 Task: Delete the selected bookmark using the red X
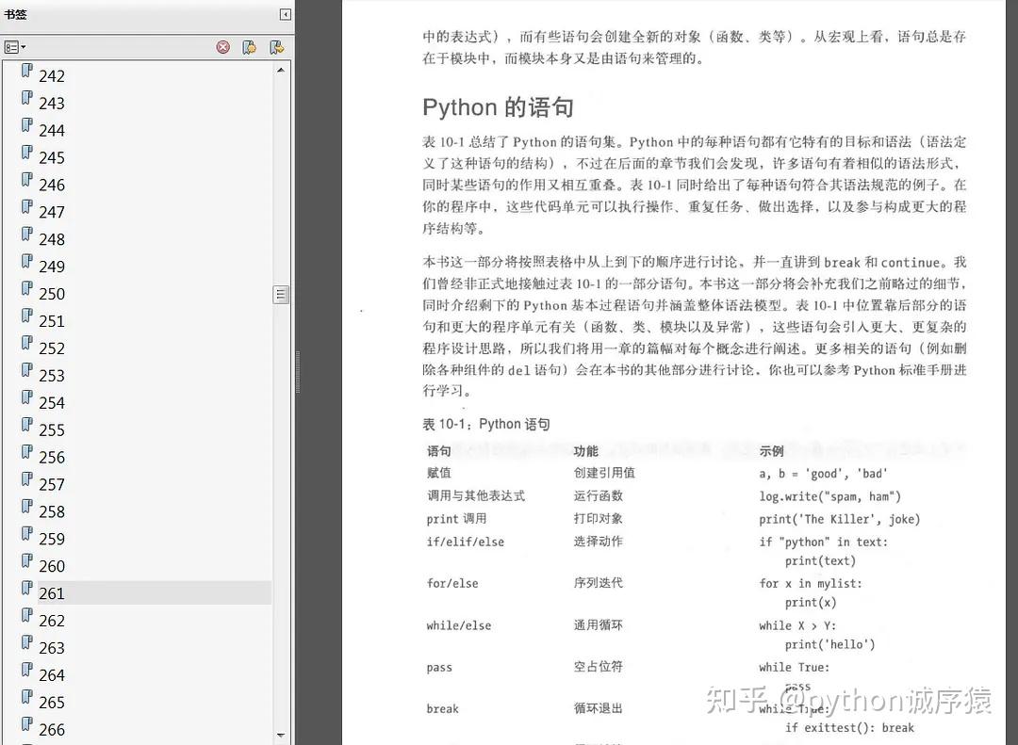223,46
